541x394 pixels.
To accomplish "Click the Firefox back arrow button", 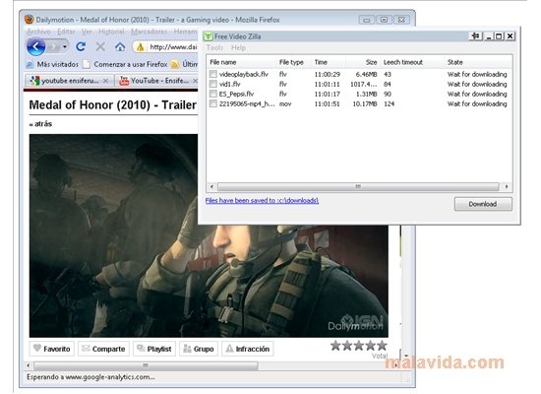I will coord(35,46).
